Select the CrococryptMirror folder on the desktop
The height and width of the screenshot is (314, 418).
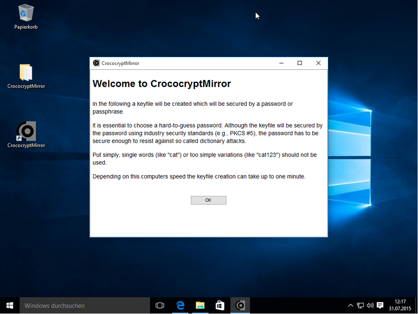[26, 76]
